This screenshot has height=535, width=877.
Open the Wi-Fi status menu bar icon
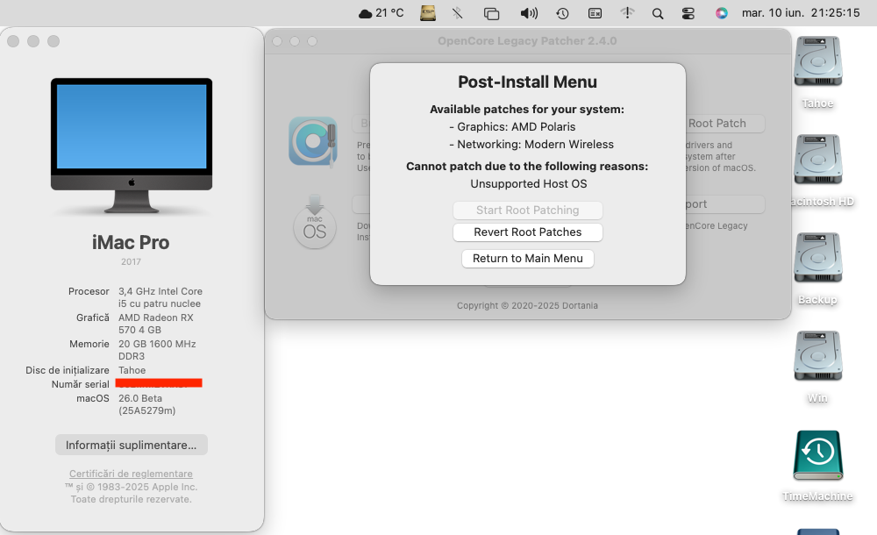[627, 13]
